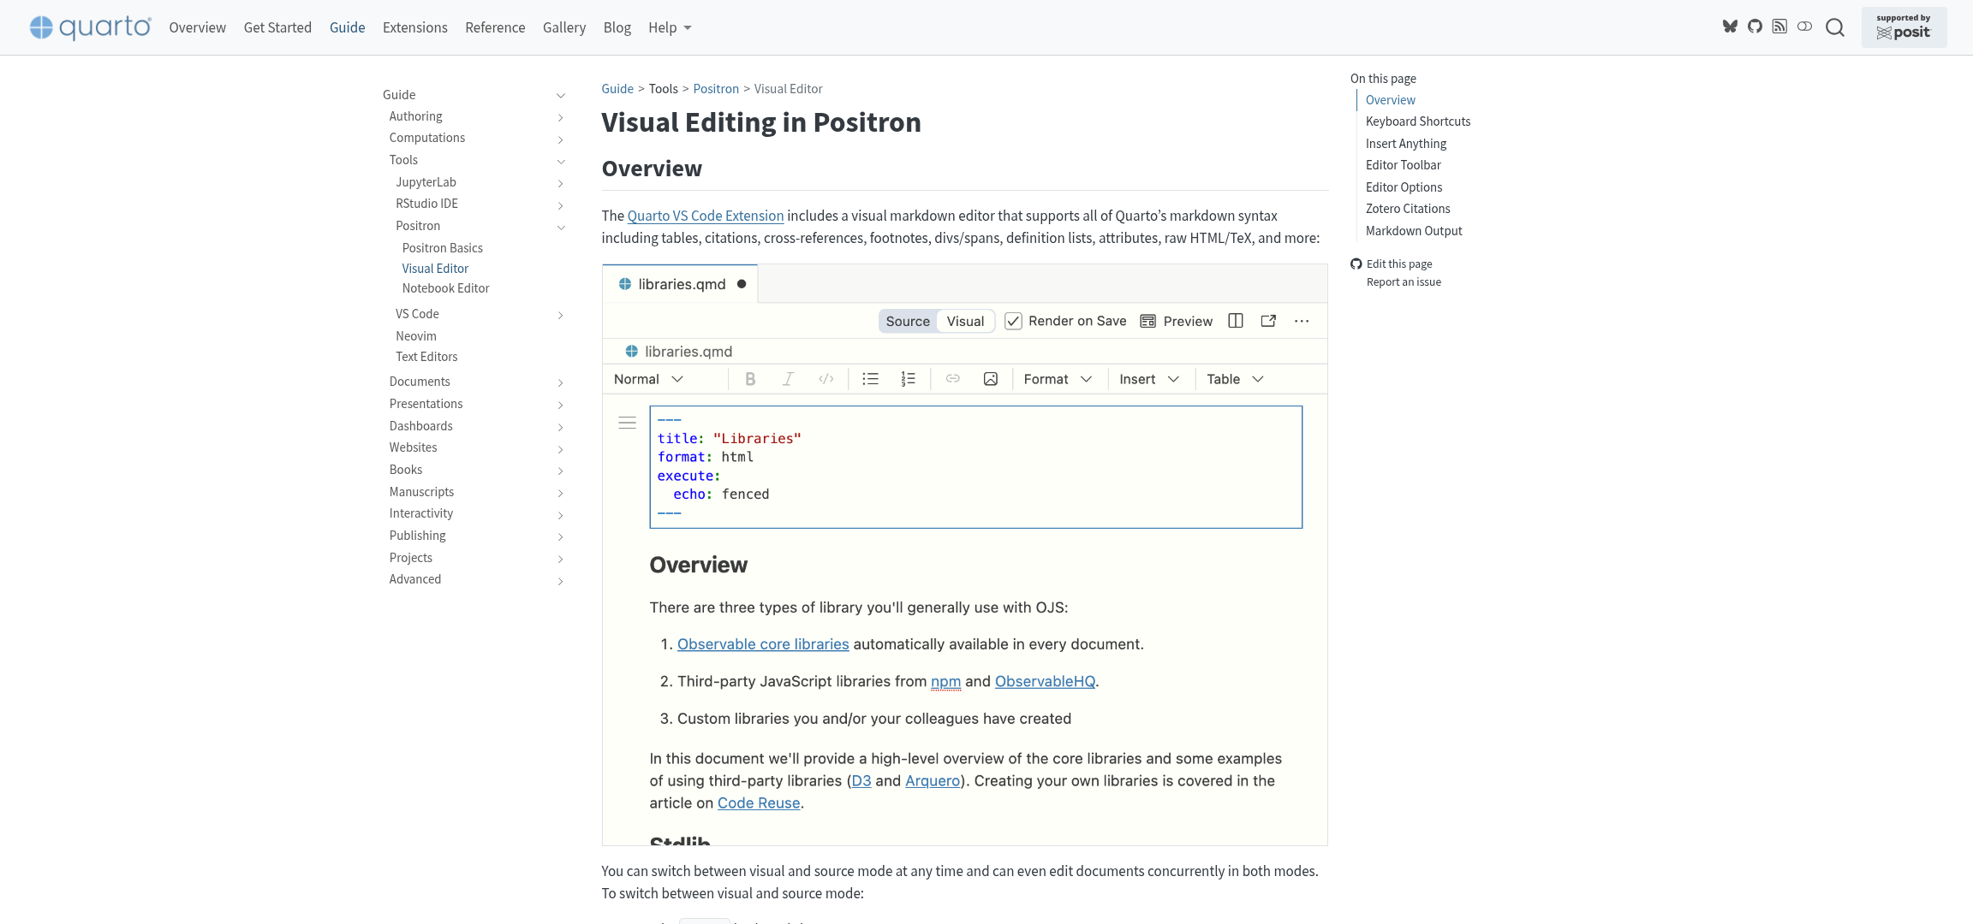The width and height of the screenshot is (1973, 924).
Task: Collapse the Tools section in the sidebar
Action: [x=561, y=161]
